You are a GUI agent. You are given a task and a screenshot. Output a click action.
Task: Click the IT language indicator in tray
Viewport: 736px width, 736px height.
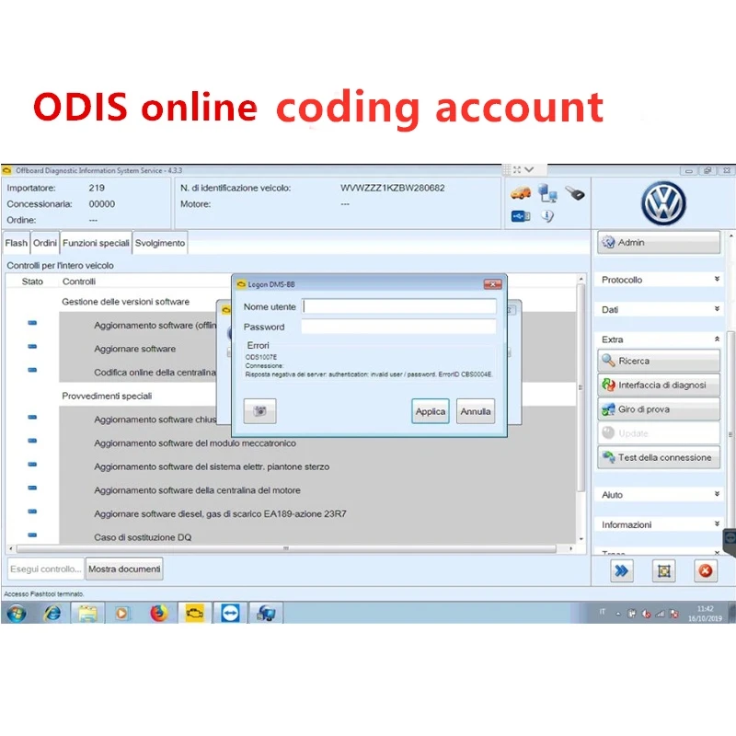(x=603, y=612)
